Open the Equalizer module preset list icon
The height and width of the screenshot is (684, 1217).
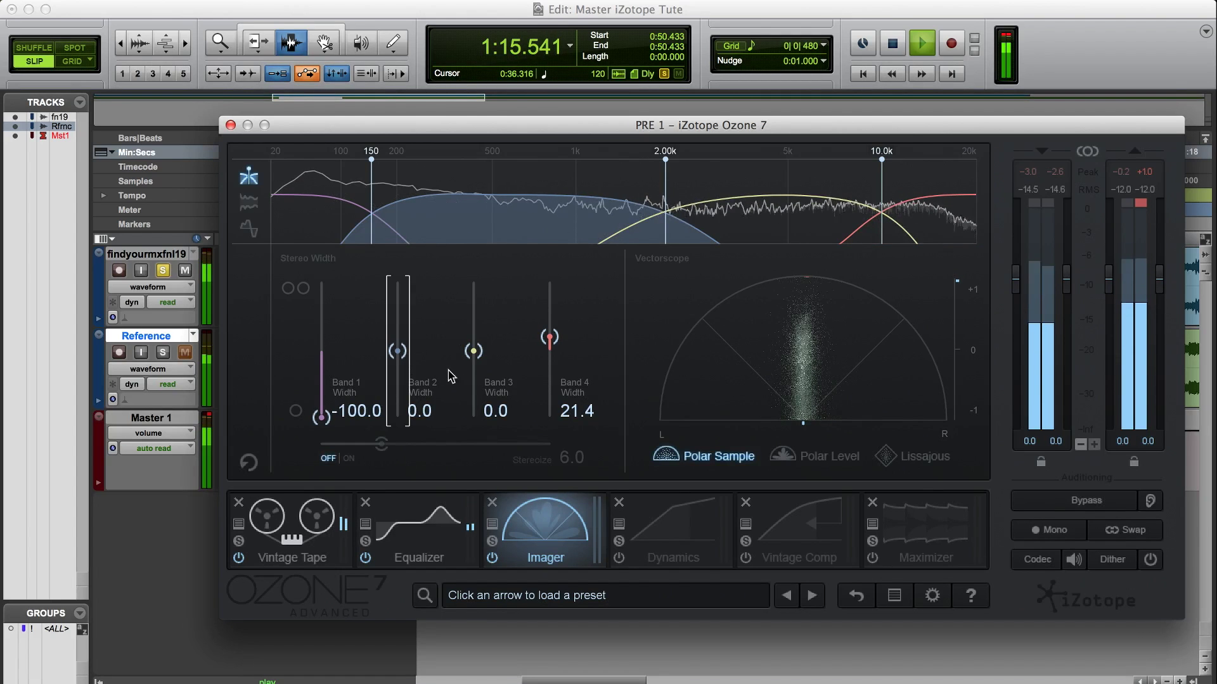tap(365, 524)
